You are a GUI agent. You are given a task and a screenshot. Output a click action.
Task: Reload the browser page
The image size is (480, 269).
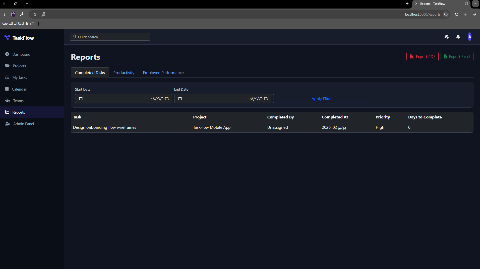[x=457, y=14]
